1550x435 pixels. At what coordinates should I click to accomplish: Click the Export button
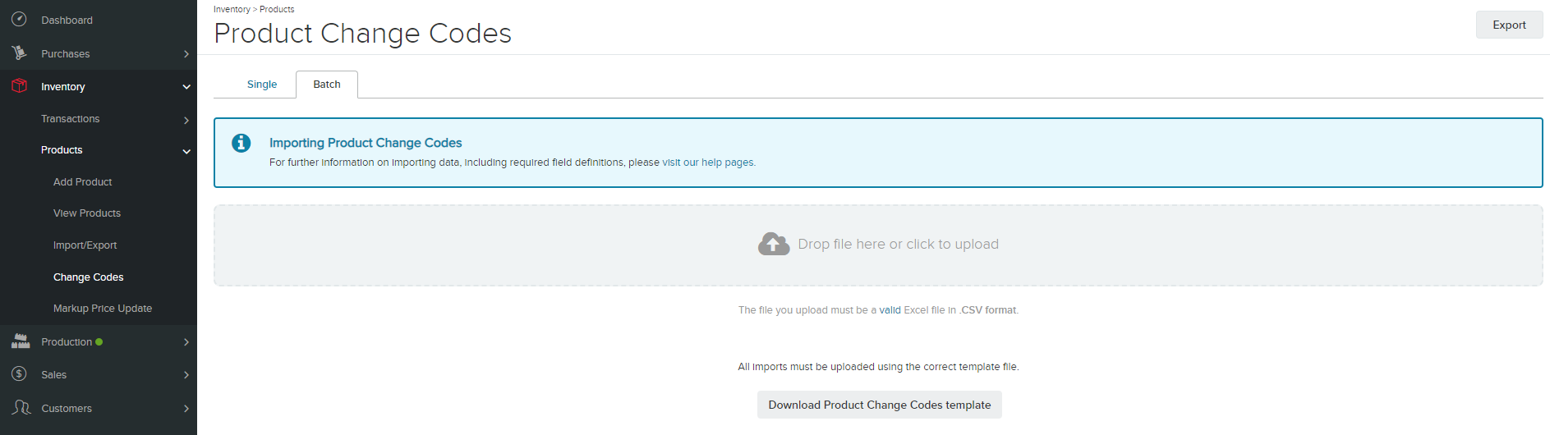click(1509, 25)
